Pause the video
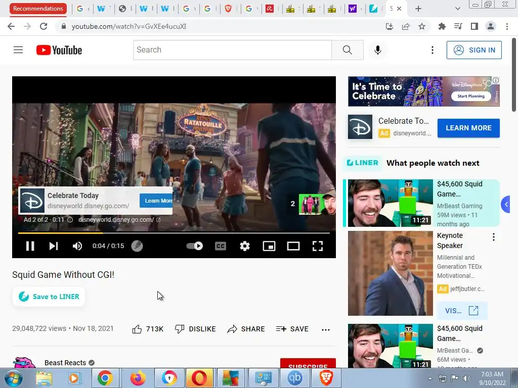Image resolution: width=518 pixels, height=388 pixels. coord(30,246)
